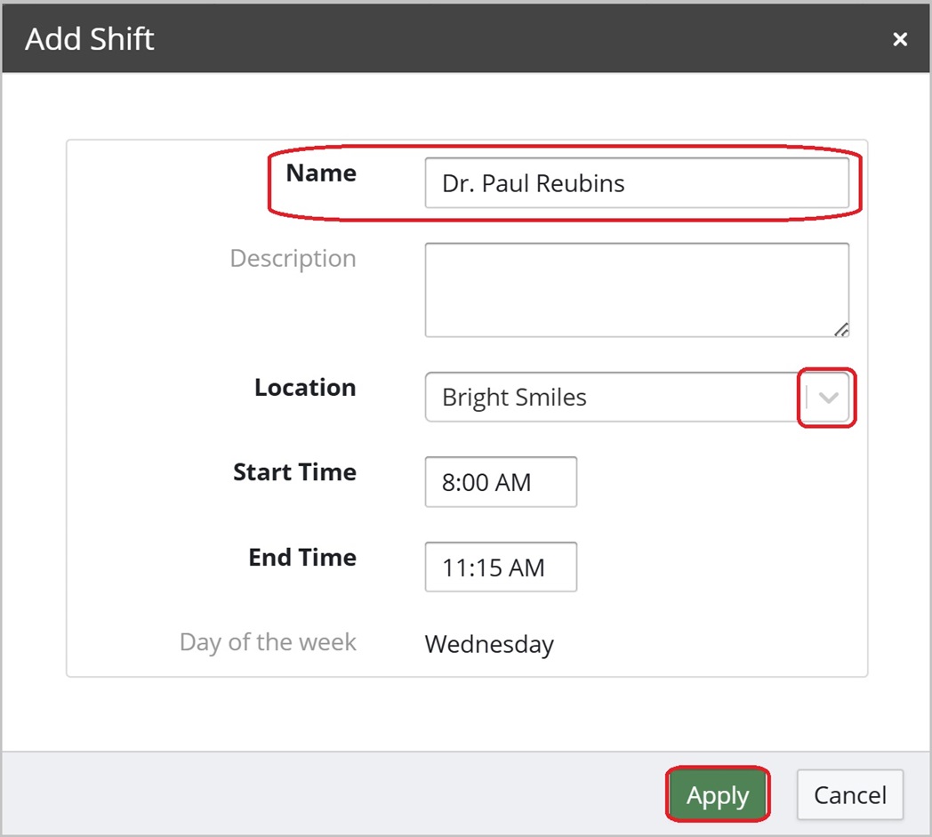This screenshot has height=837, width=932.
Task: Select the Bright Smiles location combo box
Action: (x=614, y=398)
